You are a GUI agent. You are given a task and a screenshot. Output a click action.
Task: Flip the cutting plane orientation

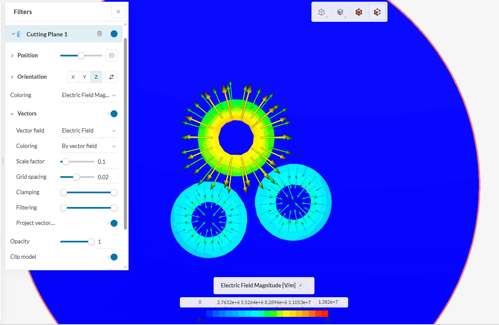(112, 77)
